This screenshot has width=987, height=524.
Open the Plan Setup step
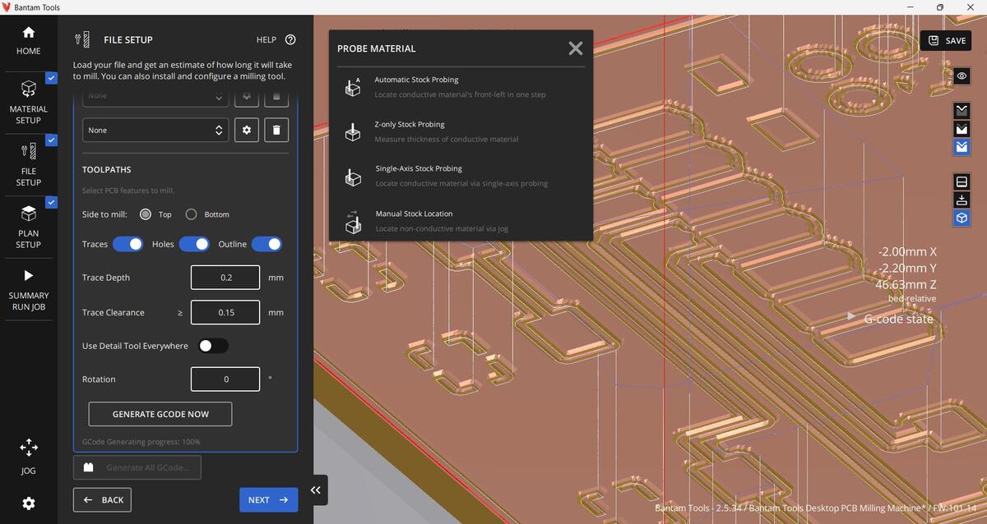pos(28,228)
